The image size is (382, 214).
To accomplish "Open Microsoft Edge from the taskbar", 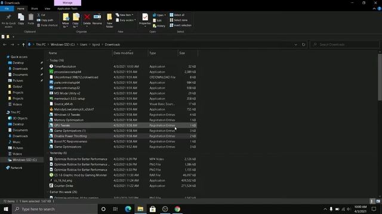I will (128, 209).
